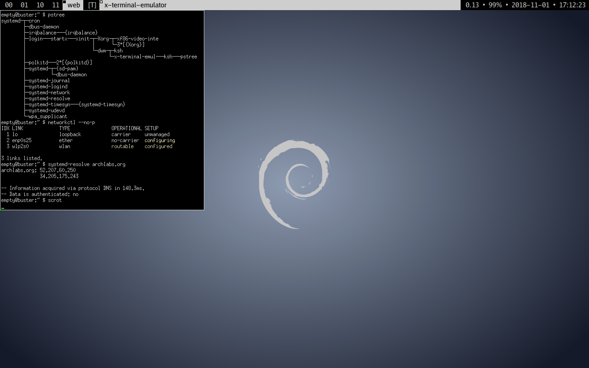The width and height of the screenshot is (589, 368).
Task: Switch to the dwm tag labeled 11
Action: click(x=56, y=5)
